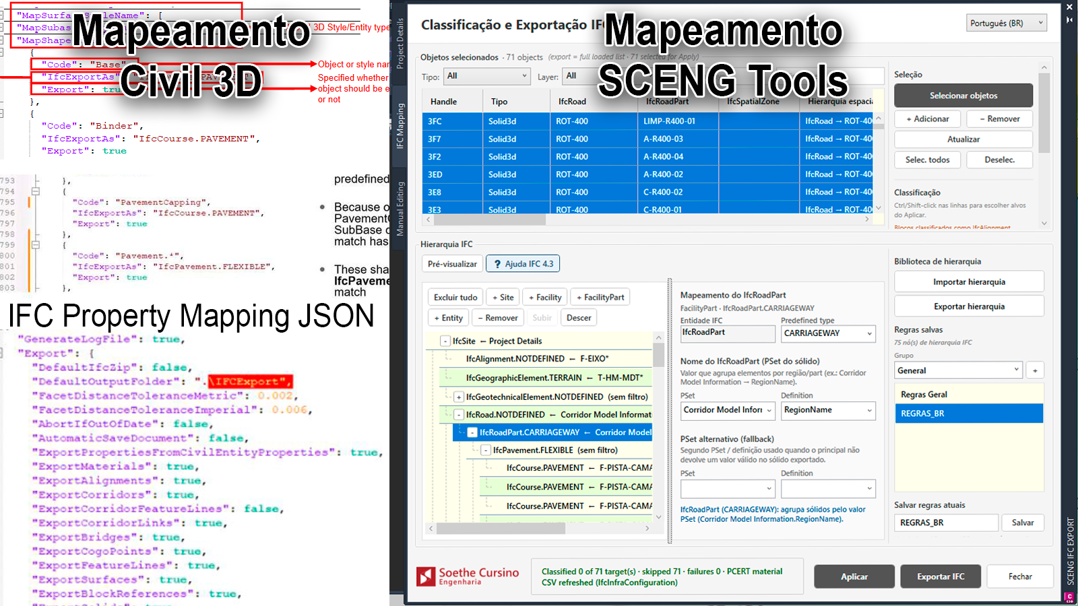Switch to the Manual Editing side tab
This screenshot has height=606, width=1078.
coord(400,208)
